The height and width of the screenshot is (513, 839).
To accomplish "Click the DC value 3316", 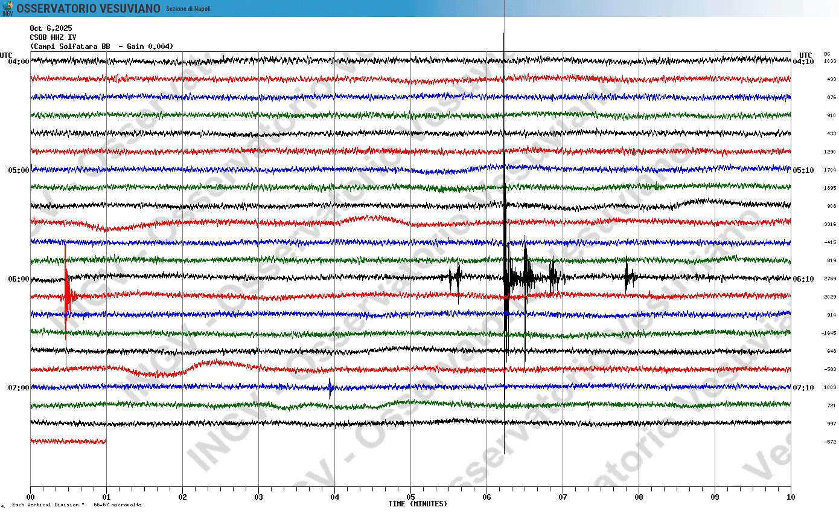I will 830,224.
